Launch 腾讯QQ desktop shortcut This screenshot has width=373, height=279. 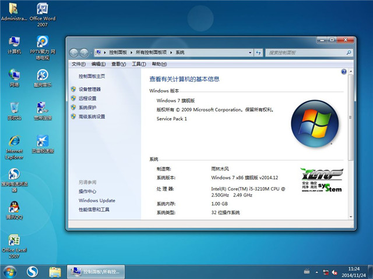pos(14,210)
